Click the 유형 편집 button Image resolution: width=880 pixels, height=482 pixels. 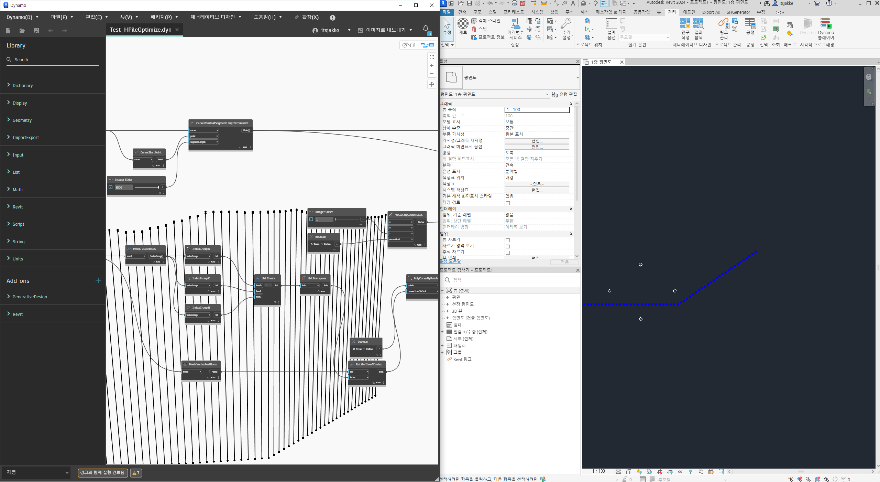pyautogui.click(x=564, y=94)
